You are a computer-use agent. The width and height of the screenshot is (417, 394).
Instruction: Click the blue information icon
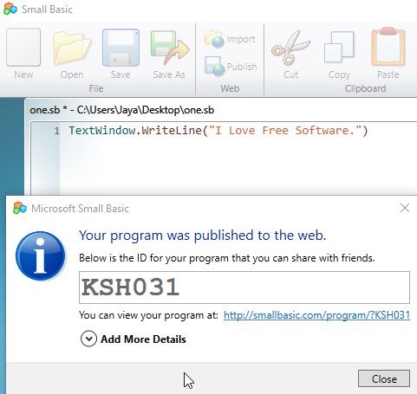pos(41,255)
